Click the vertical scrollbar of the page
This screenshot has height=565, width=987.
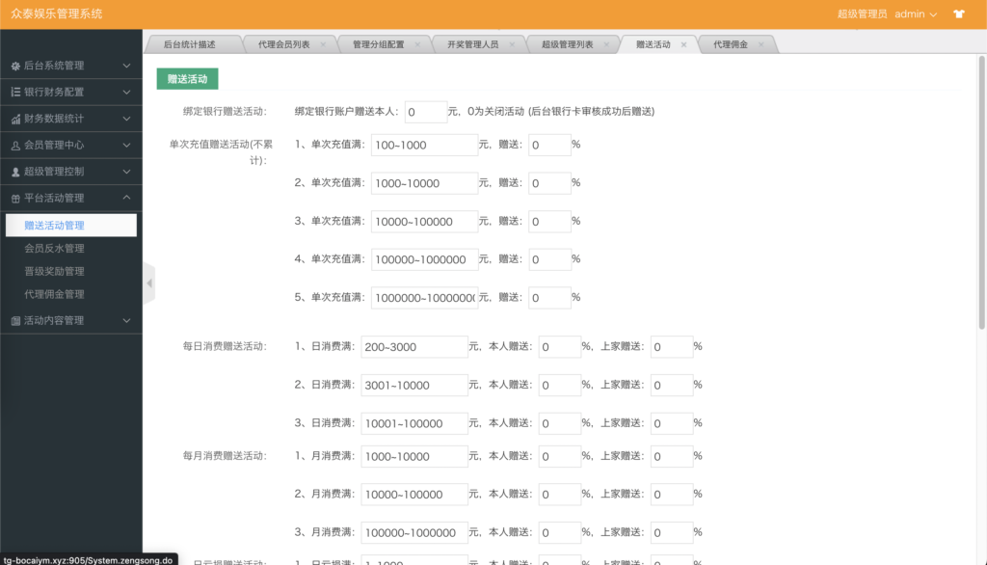point(981,192)
